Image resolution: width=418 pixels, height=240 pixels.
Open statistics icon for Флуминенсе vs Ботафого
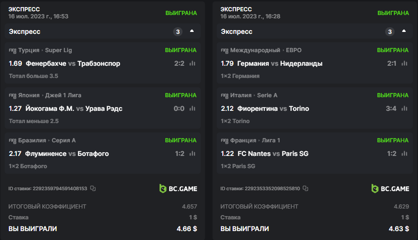pyautogui.click(x=192, y=154)
